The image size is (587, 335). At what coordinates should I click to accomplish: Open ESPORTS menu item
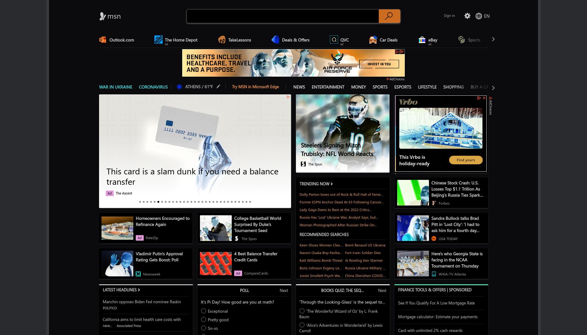click(x=403, y=87)
